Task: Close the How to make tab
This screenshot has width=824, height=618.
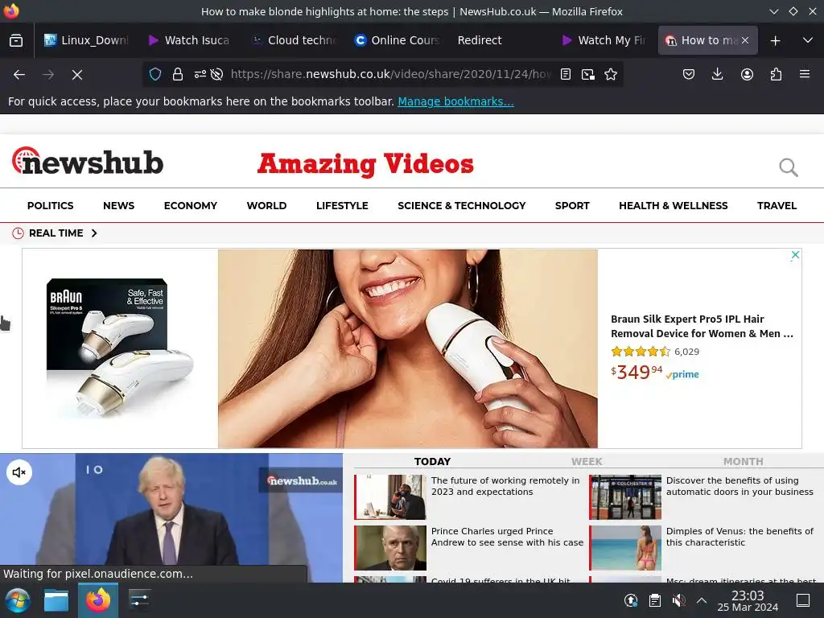Action: [x=745, y=40]
